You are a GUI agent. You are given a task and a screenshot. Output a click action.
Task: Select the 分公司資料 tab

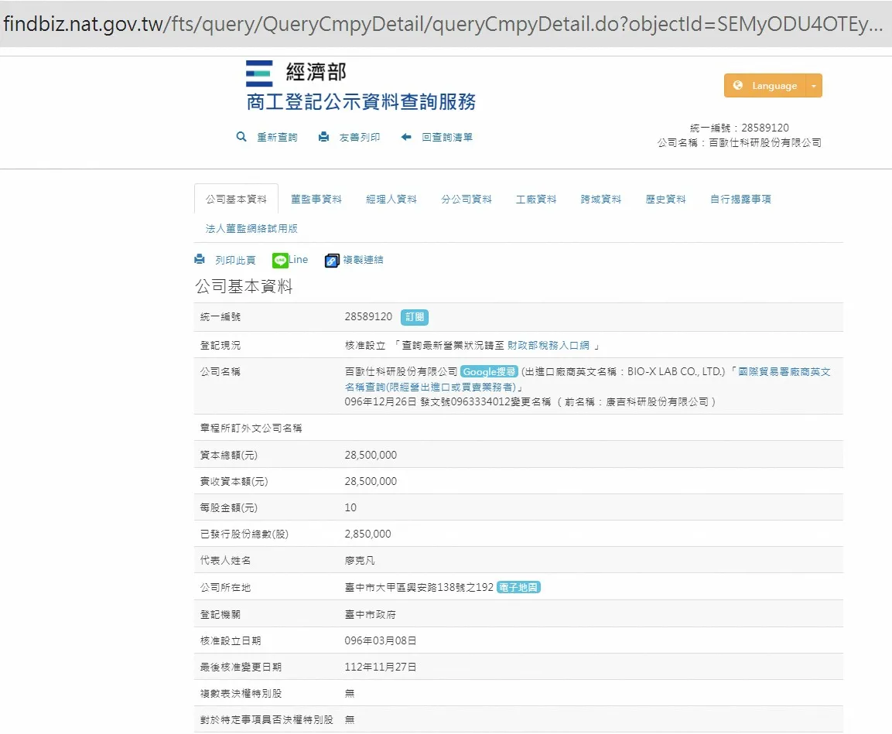point(467,200)
